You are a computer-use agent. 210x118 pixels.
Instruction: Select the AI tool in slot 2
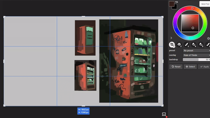click(x=179, y=44)
